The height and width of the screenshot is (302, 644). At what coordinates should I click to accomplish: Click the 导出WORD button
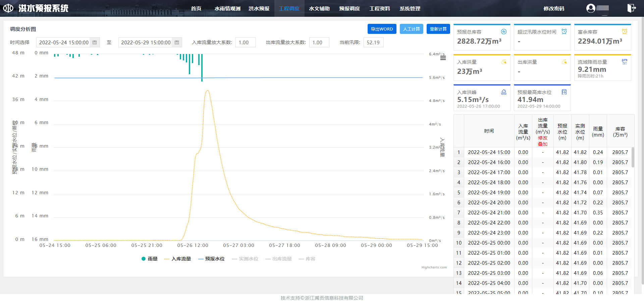382,29
